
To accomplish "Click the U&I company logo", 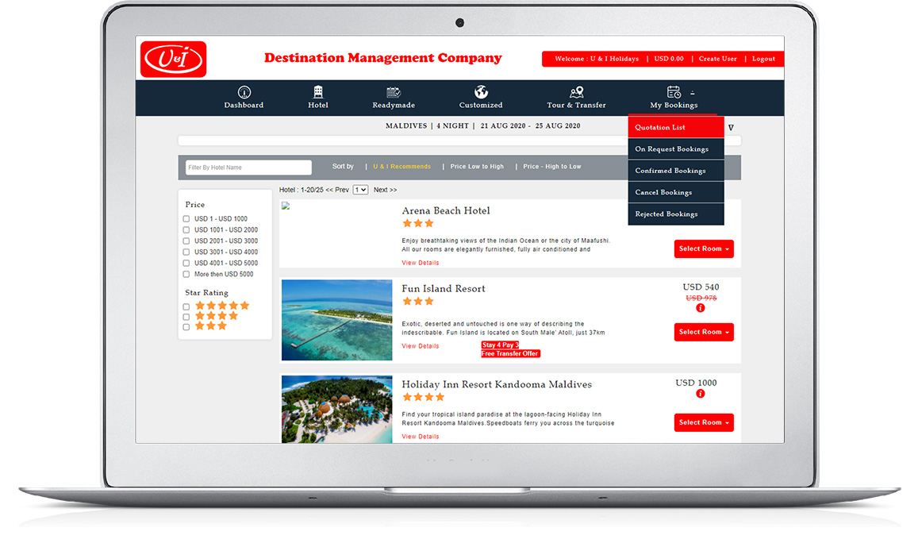I will point(173,60).
